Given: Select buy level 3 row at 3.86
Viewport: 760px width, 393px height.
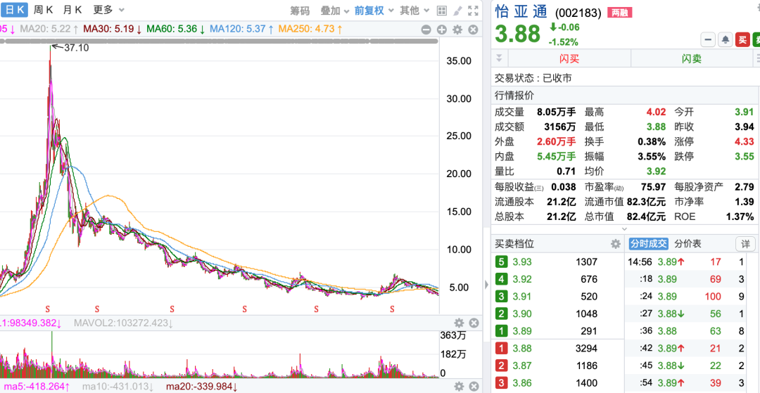Looking at the screenshot, I should [557, 382].
